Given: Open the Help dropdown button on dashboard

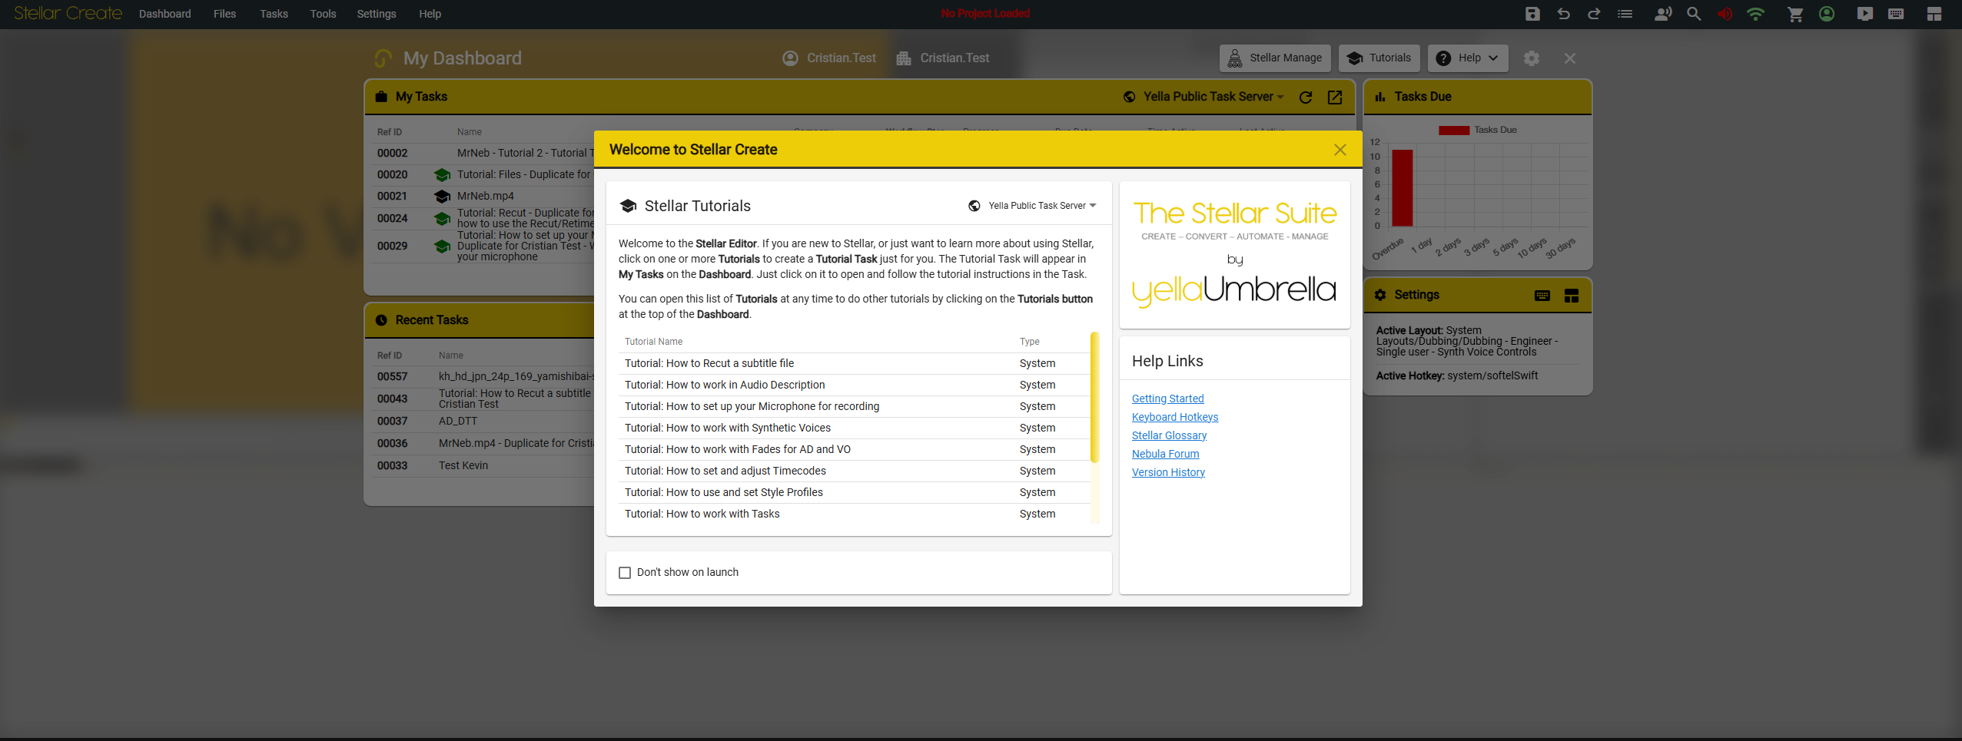Looking at the screenshot, I should pos(1468,58).
